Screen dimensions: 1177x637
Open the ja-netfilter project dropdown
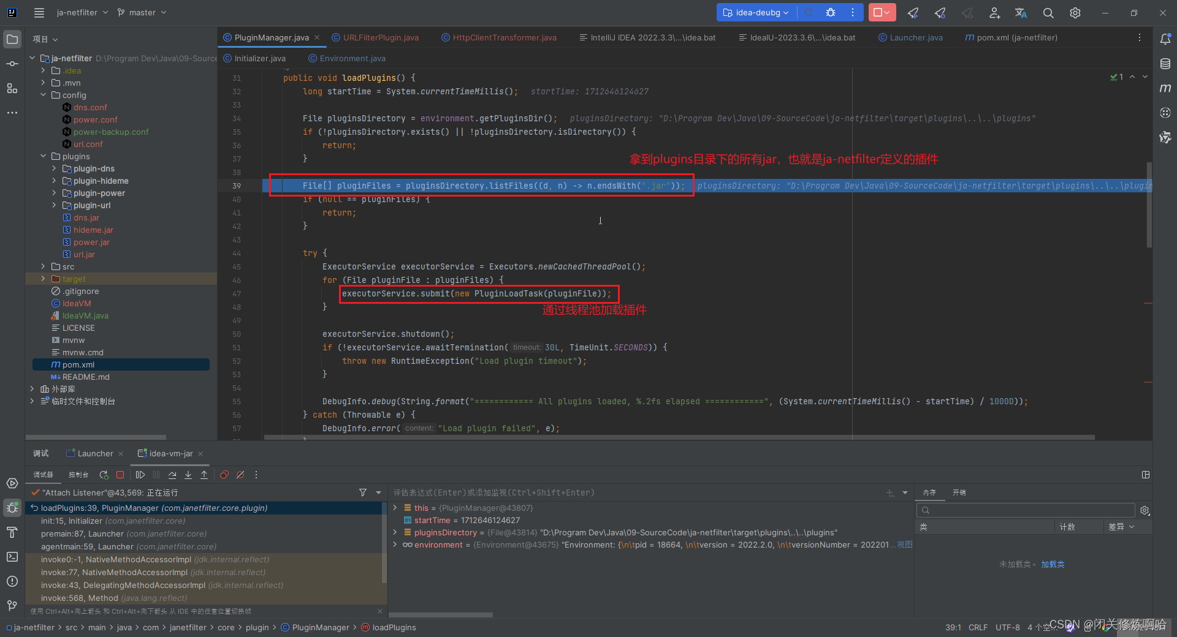pos(82,12)
